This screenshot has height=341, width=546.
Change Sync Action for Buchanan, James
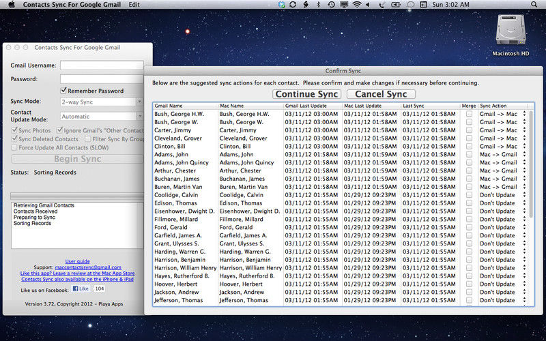click(502, 179)
